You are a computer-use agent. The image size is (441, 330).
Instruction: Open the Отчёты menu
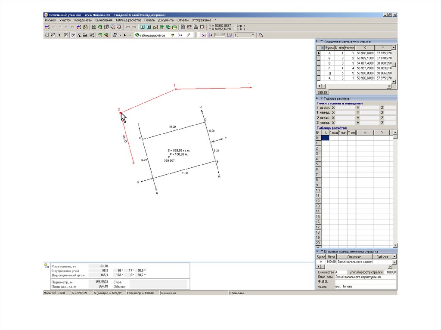click(183, 20)
